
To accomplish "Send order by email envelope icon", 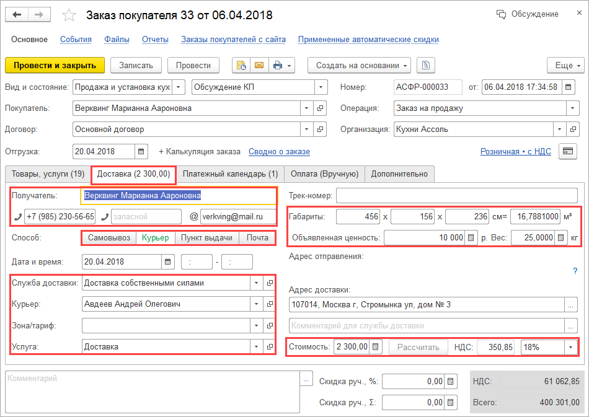I will coord(259,65).
